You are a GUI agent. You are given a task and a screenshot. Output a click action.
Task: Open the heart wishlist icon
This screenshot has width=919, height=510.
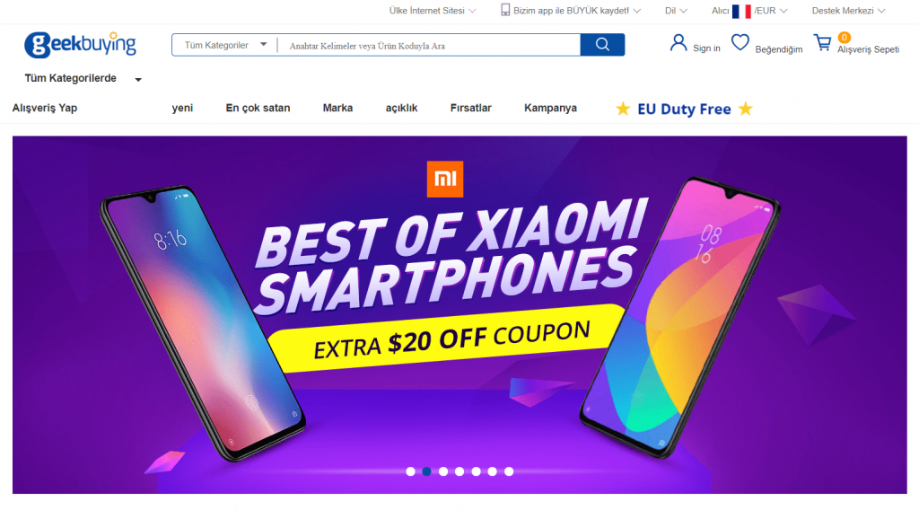tap(740, 43)
